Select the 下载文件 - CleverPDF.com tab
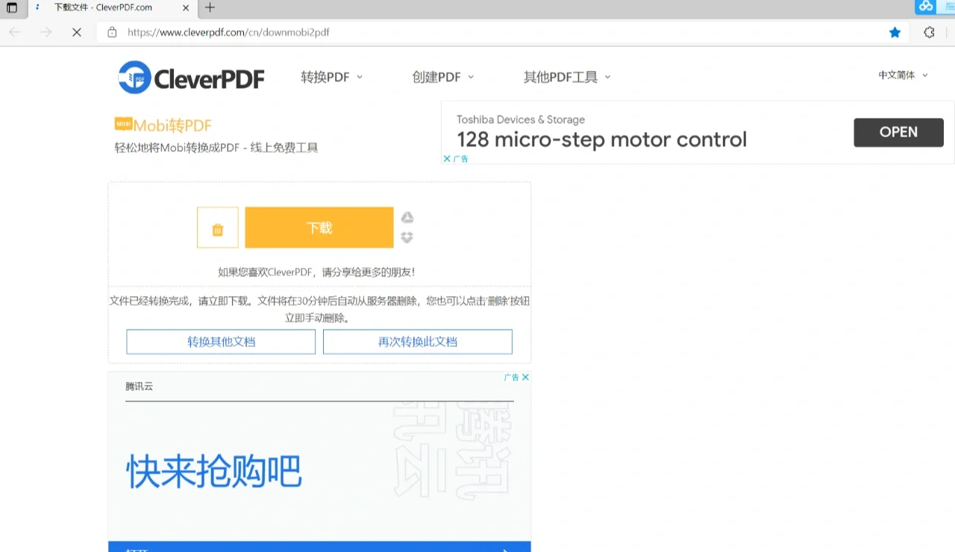Screen dimensions: 955x552 click(113, 7)
